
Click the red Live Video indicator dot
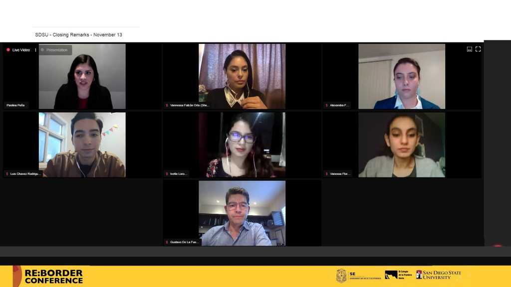[8, 50]
